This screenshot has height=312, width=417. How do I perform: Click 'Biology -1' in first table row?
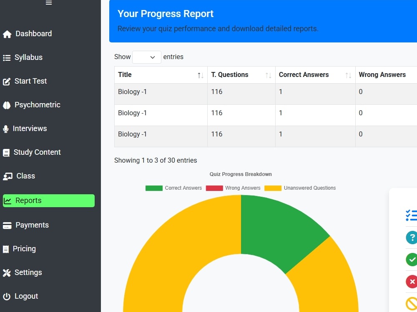132,92
